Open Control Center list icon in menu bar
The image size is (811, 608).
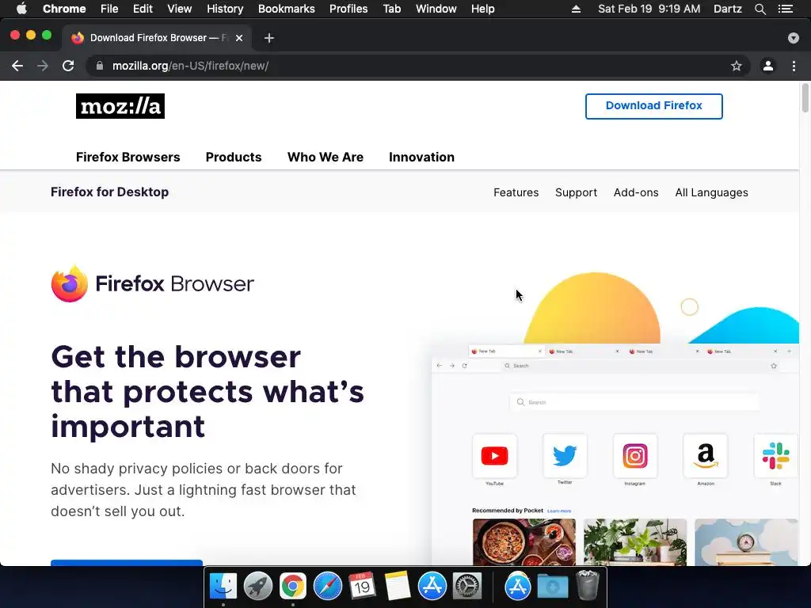[x=786, y=9]
